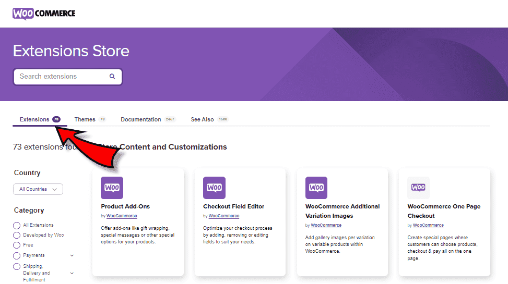Click description 'Offer add-ons like gift wrapping'

pos(138,235)
